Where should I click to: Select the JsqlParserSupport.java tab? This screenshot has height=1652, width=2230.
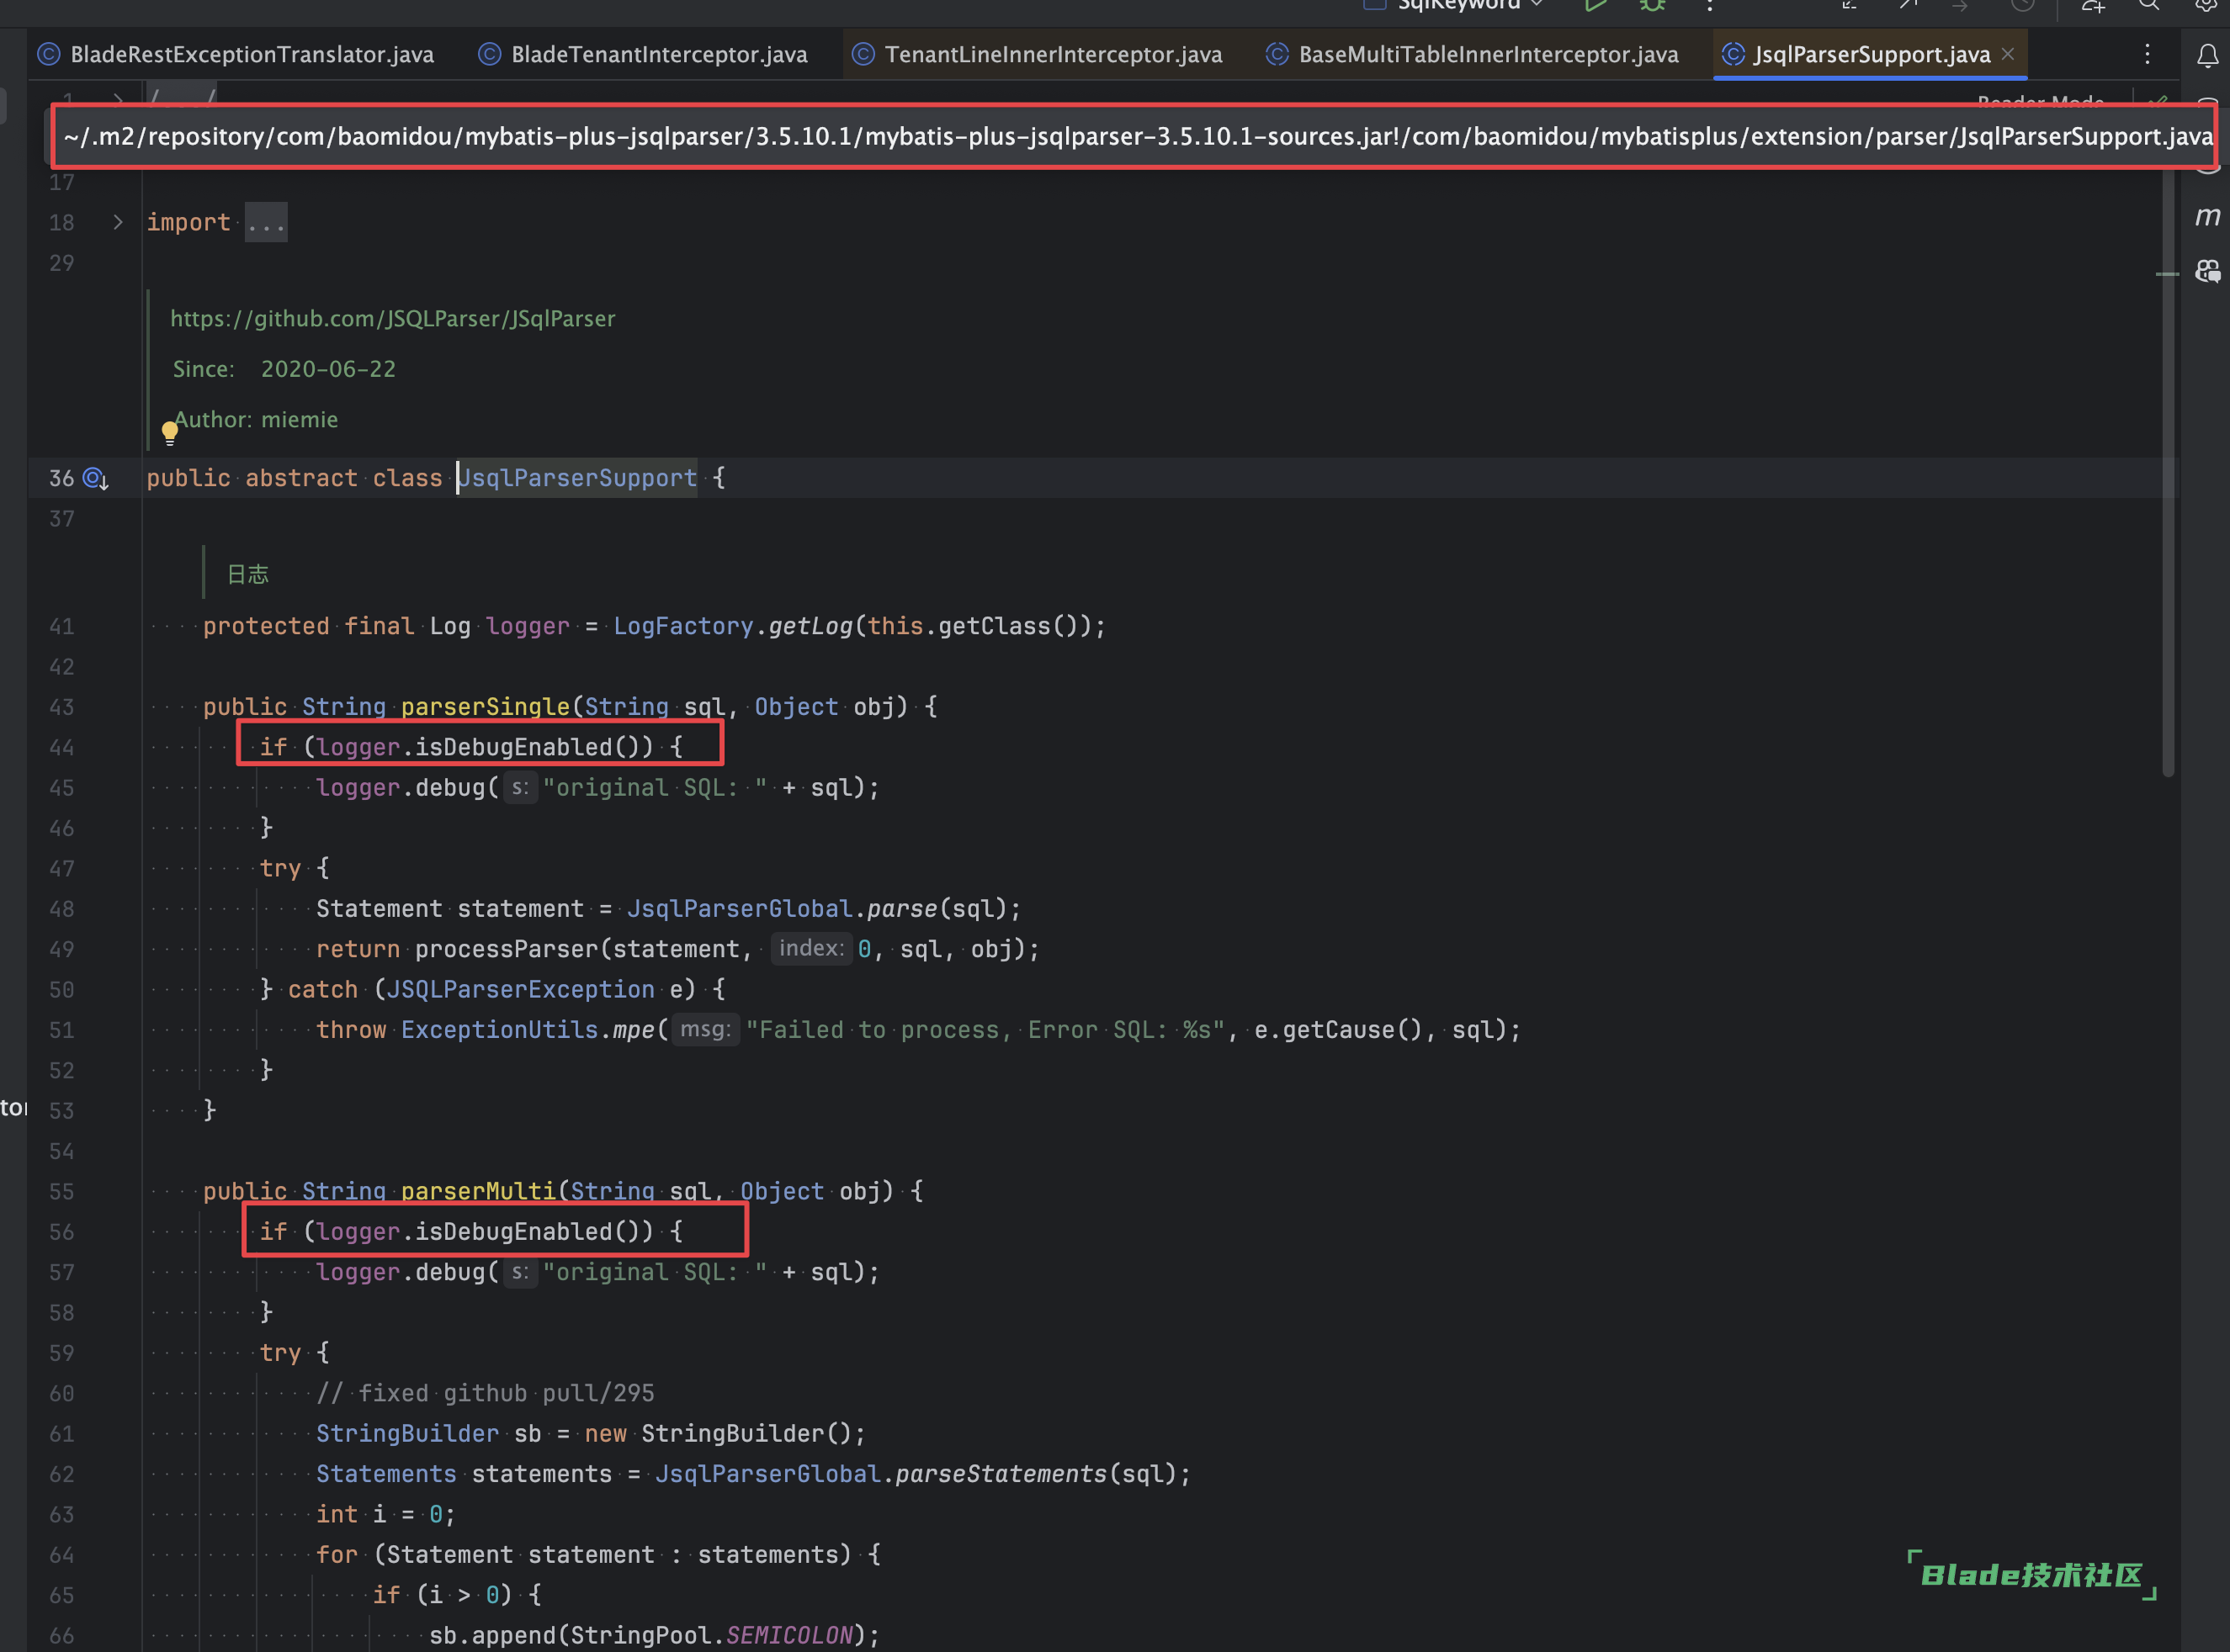(1871, 54)
